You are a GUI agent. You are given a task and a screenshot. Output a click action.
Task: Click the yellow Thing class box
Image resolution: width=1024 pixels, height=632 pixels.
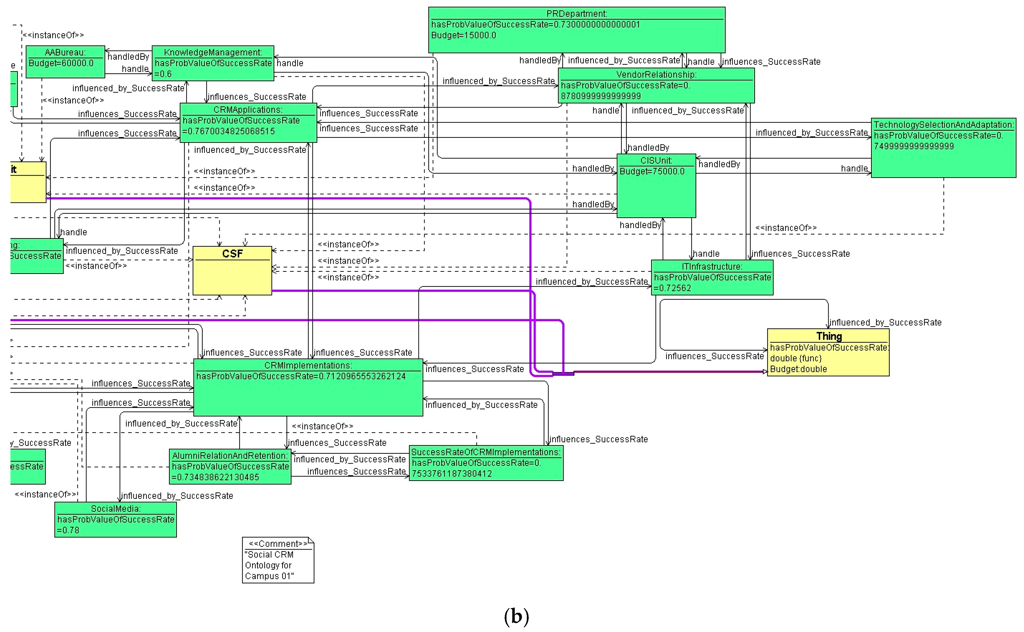pos(828,352)
